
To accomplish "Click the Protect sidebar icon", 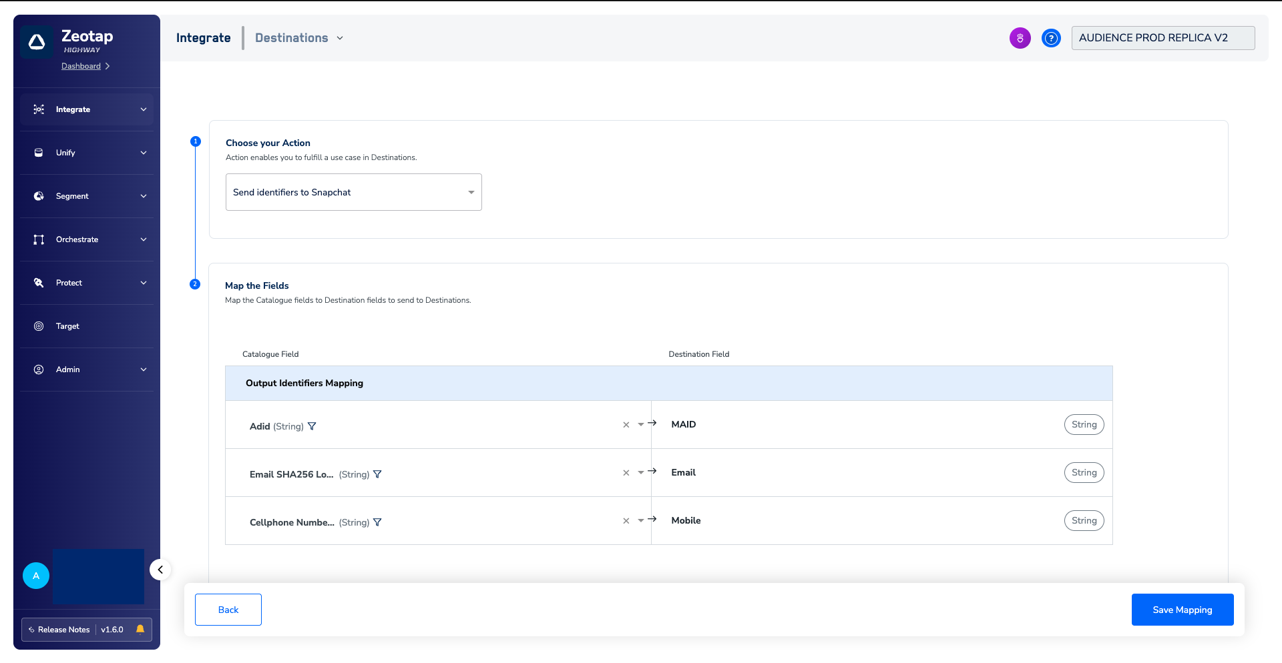I will (39, 283).
